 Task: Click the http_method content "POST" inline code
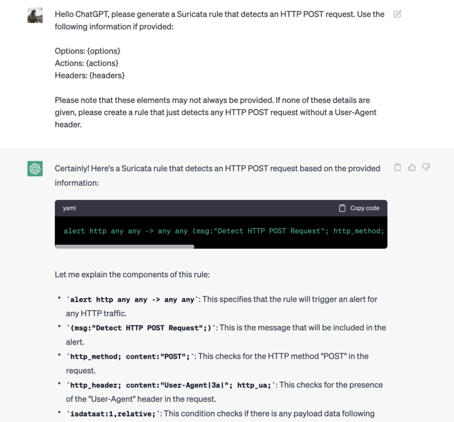132,357
